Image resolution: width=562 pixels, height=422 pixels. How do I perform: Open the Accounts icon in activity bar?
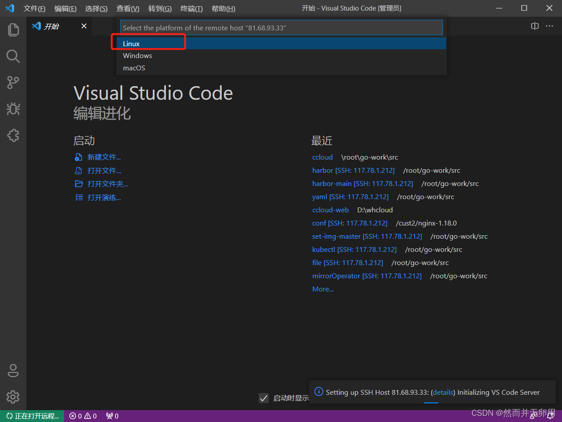point(13,371)
